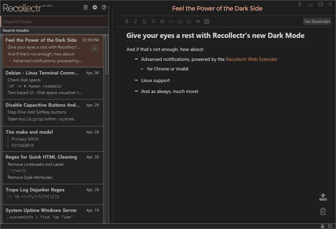Image resolution: width=336 pixels, height=229 pixels.
Task: Click 'And as always, much more!' line
Action: 169,91
